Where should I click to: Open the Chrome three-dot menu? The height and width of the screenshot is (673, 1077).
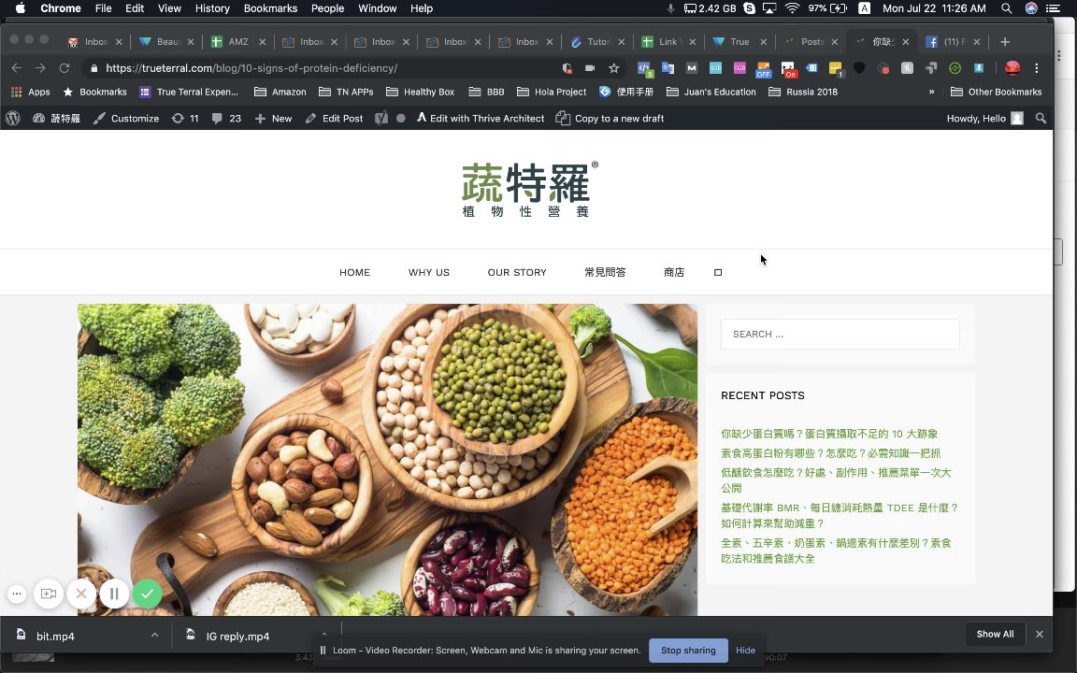[x=1037, y=68]
